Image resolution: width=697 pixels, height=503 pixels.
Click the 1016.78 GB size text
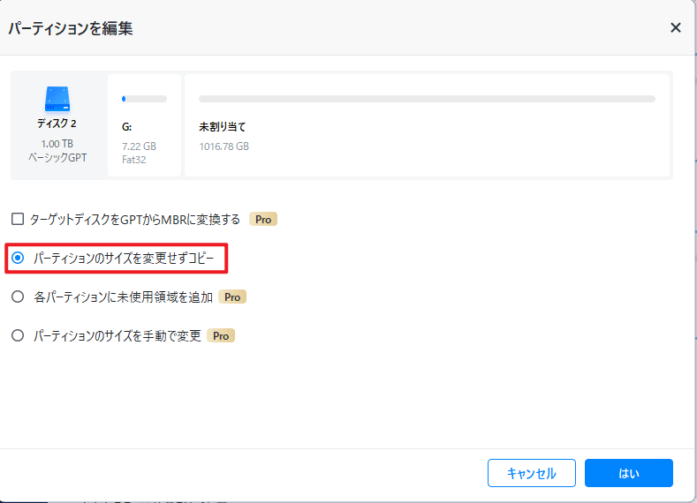click(x=224, y=146)
